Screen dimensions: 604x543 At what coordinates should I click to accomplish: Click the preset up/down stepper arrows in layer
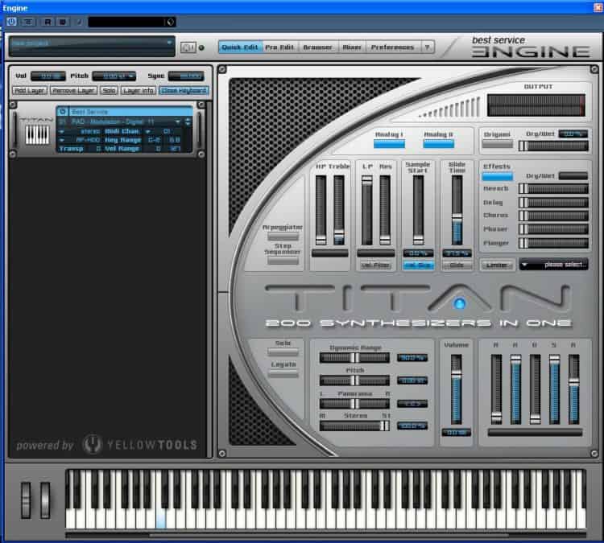pyautogui.click(x=188, y=121)
